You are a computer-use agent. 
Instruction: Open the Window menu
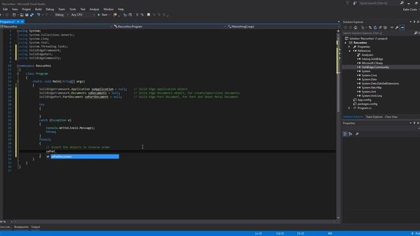click(108, 9)
